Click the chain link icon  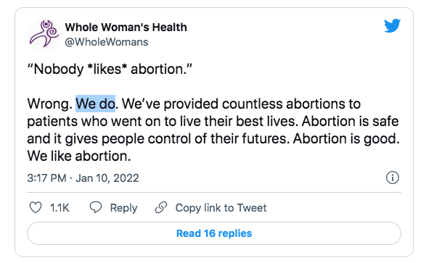coord(161,207)
